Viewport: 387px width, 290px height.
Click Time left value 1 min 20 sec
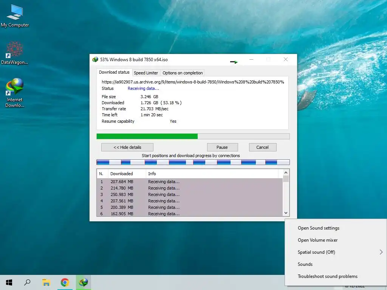click(152, 115)
